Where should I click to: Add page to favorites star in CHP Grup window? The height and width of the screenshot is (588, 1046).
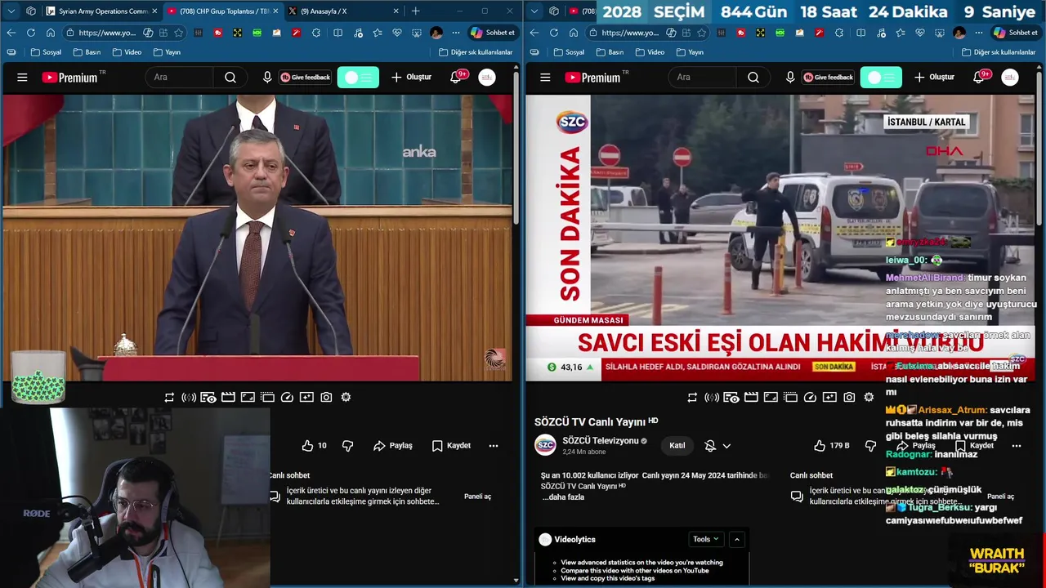(x=179, y=33)
